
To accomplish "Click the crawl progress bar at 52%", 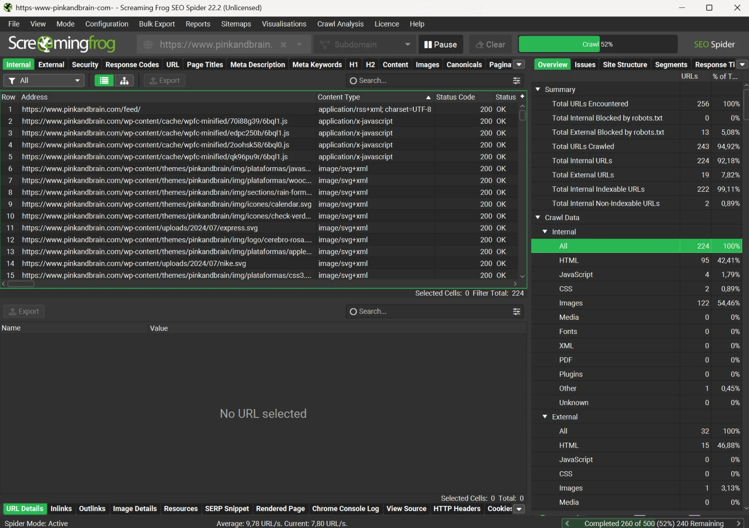I will pyautogui.click(x=598, y=44).
